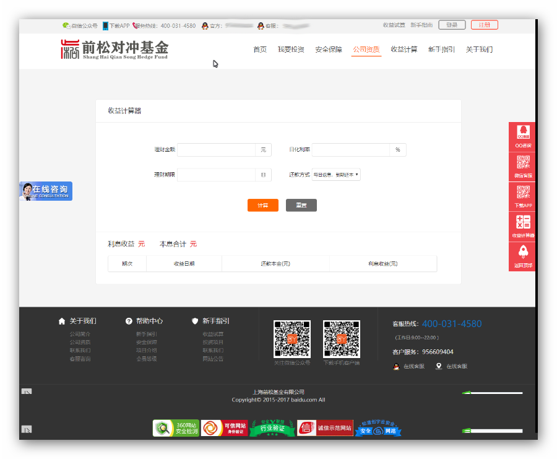Screen dimensions: 557x459
Task: Open the 还款方式 dropdown
Action: tap(336, 175)
